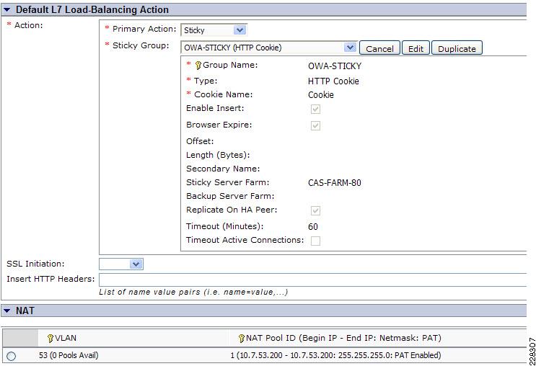The image size is (536, 366).
Task: Collapse the NAT section
Action: pyautogui.click(x=6, y=311)
